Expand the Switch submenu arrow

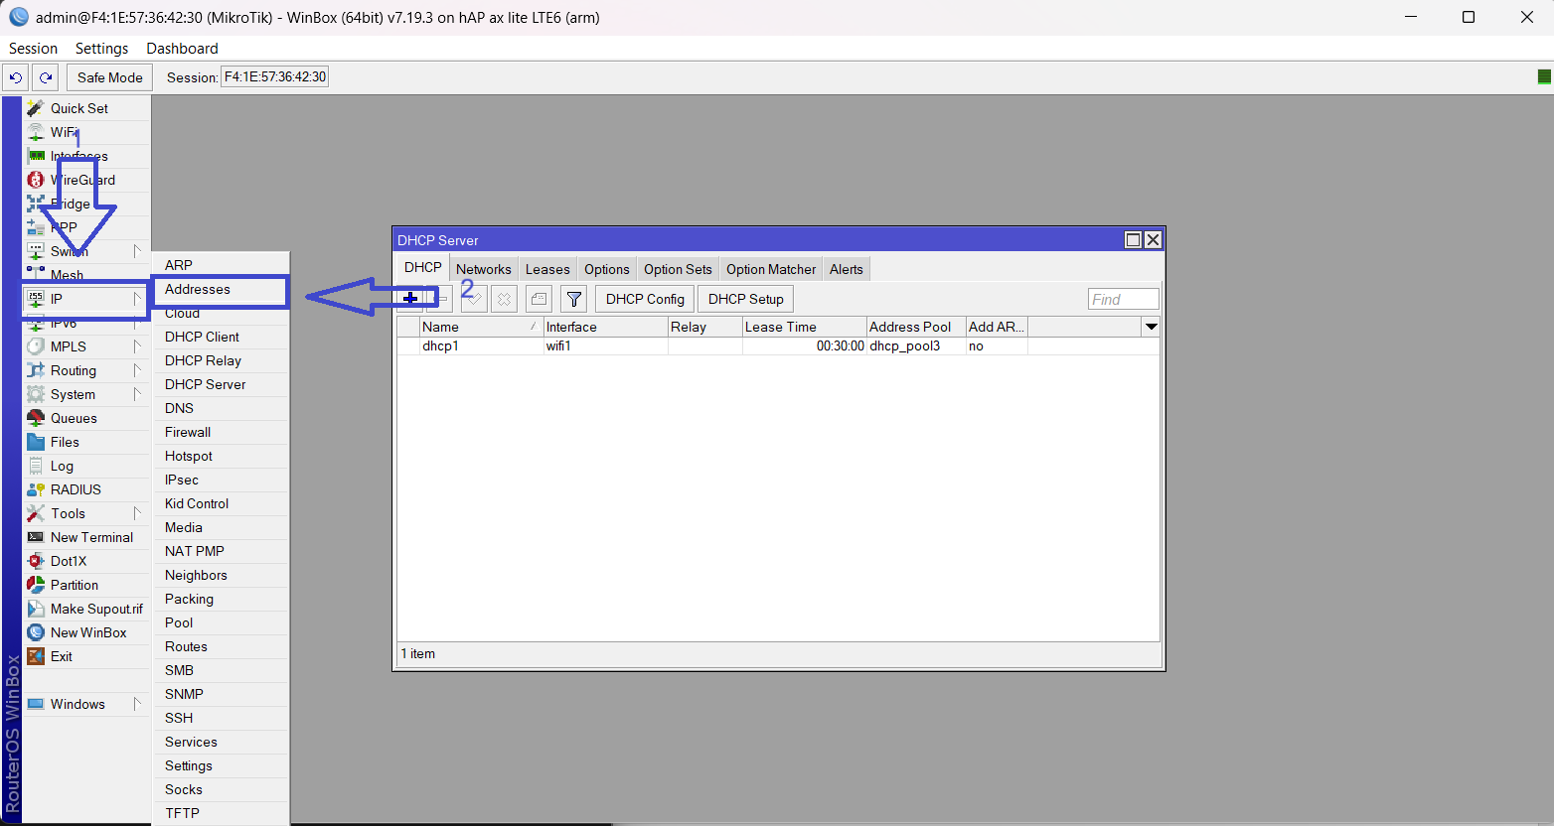click(x=137, y=251)
